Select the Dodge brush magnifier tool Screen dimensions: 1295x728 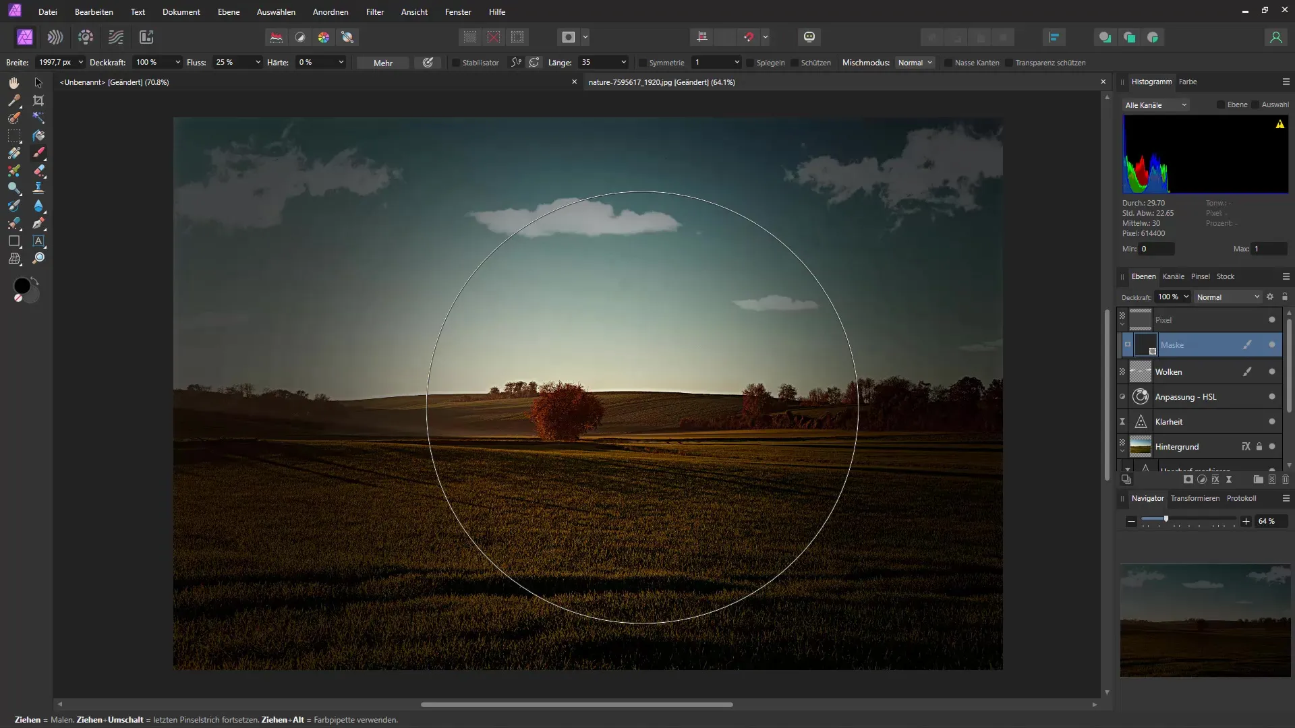(x=14, y=188)
